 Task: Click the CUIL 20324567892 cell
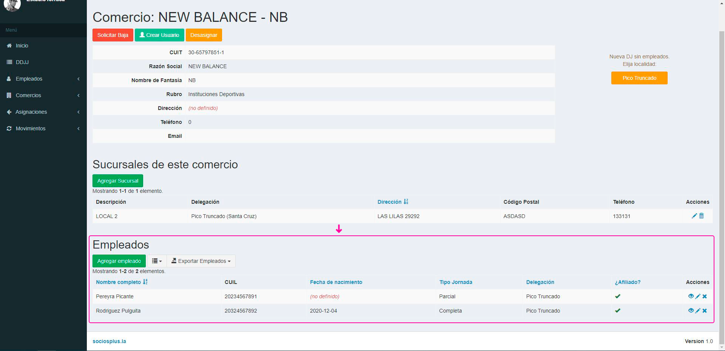coord(264,311)
